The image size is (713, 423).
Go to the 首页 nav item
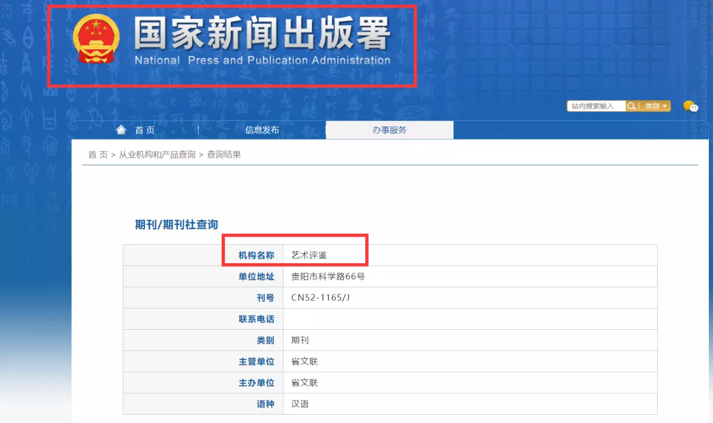point(145,130)
